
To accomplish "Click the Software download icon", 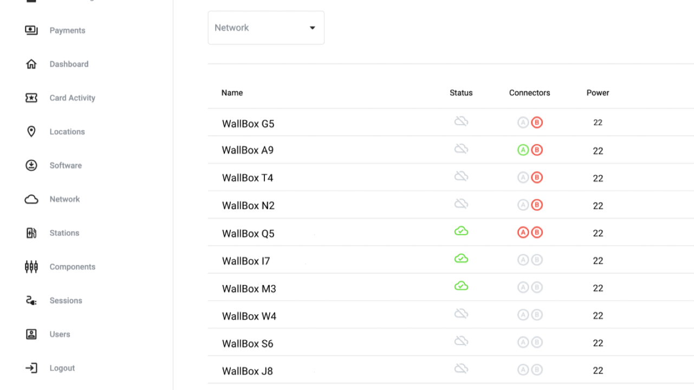I will (x=31, y=165).
